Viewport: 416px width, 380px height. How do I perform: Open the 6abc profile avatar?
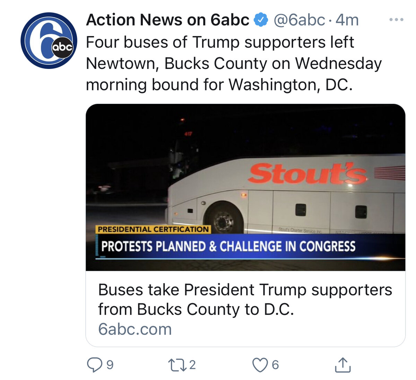[49, 41]
